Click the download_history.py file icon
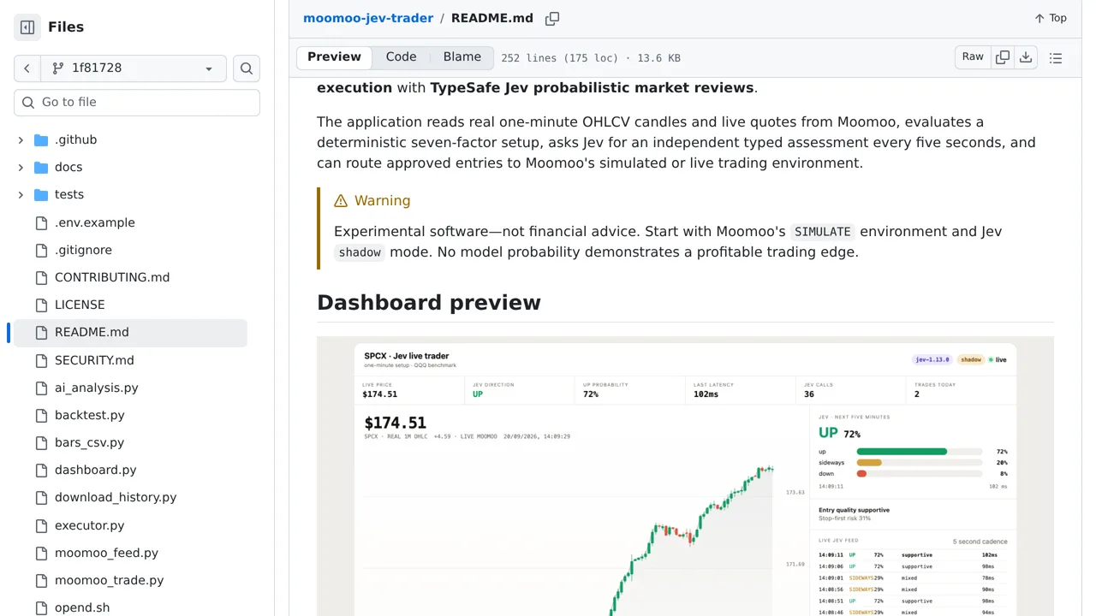The height and width of the screenshot is (616, 1096). (x=41, y=497)
